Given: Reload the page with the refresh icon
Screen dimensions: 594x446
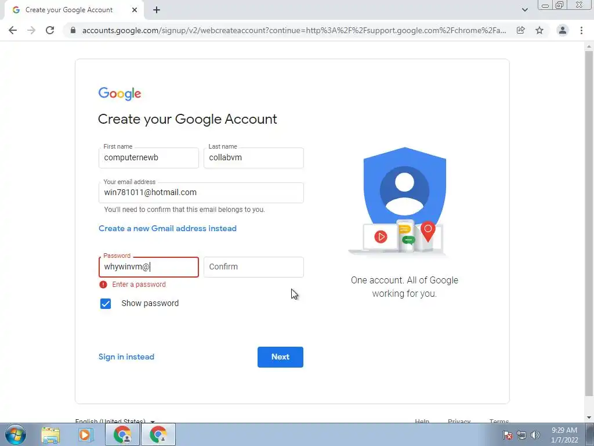Looking at the screenshot, I should (50, 30).
